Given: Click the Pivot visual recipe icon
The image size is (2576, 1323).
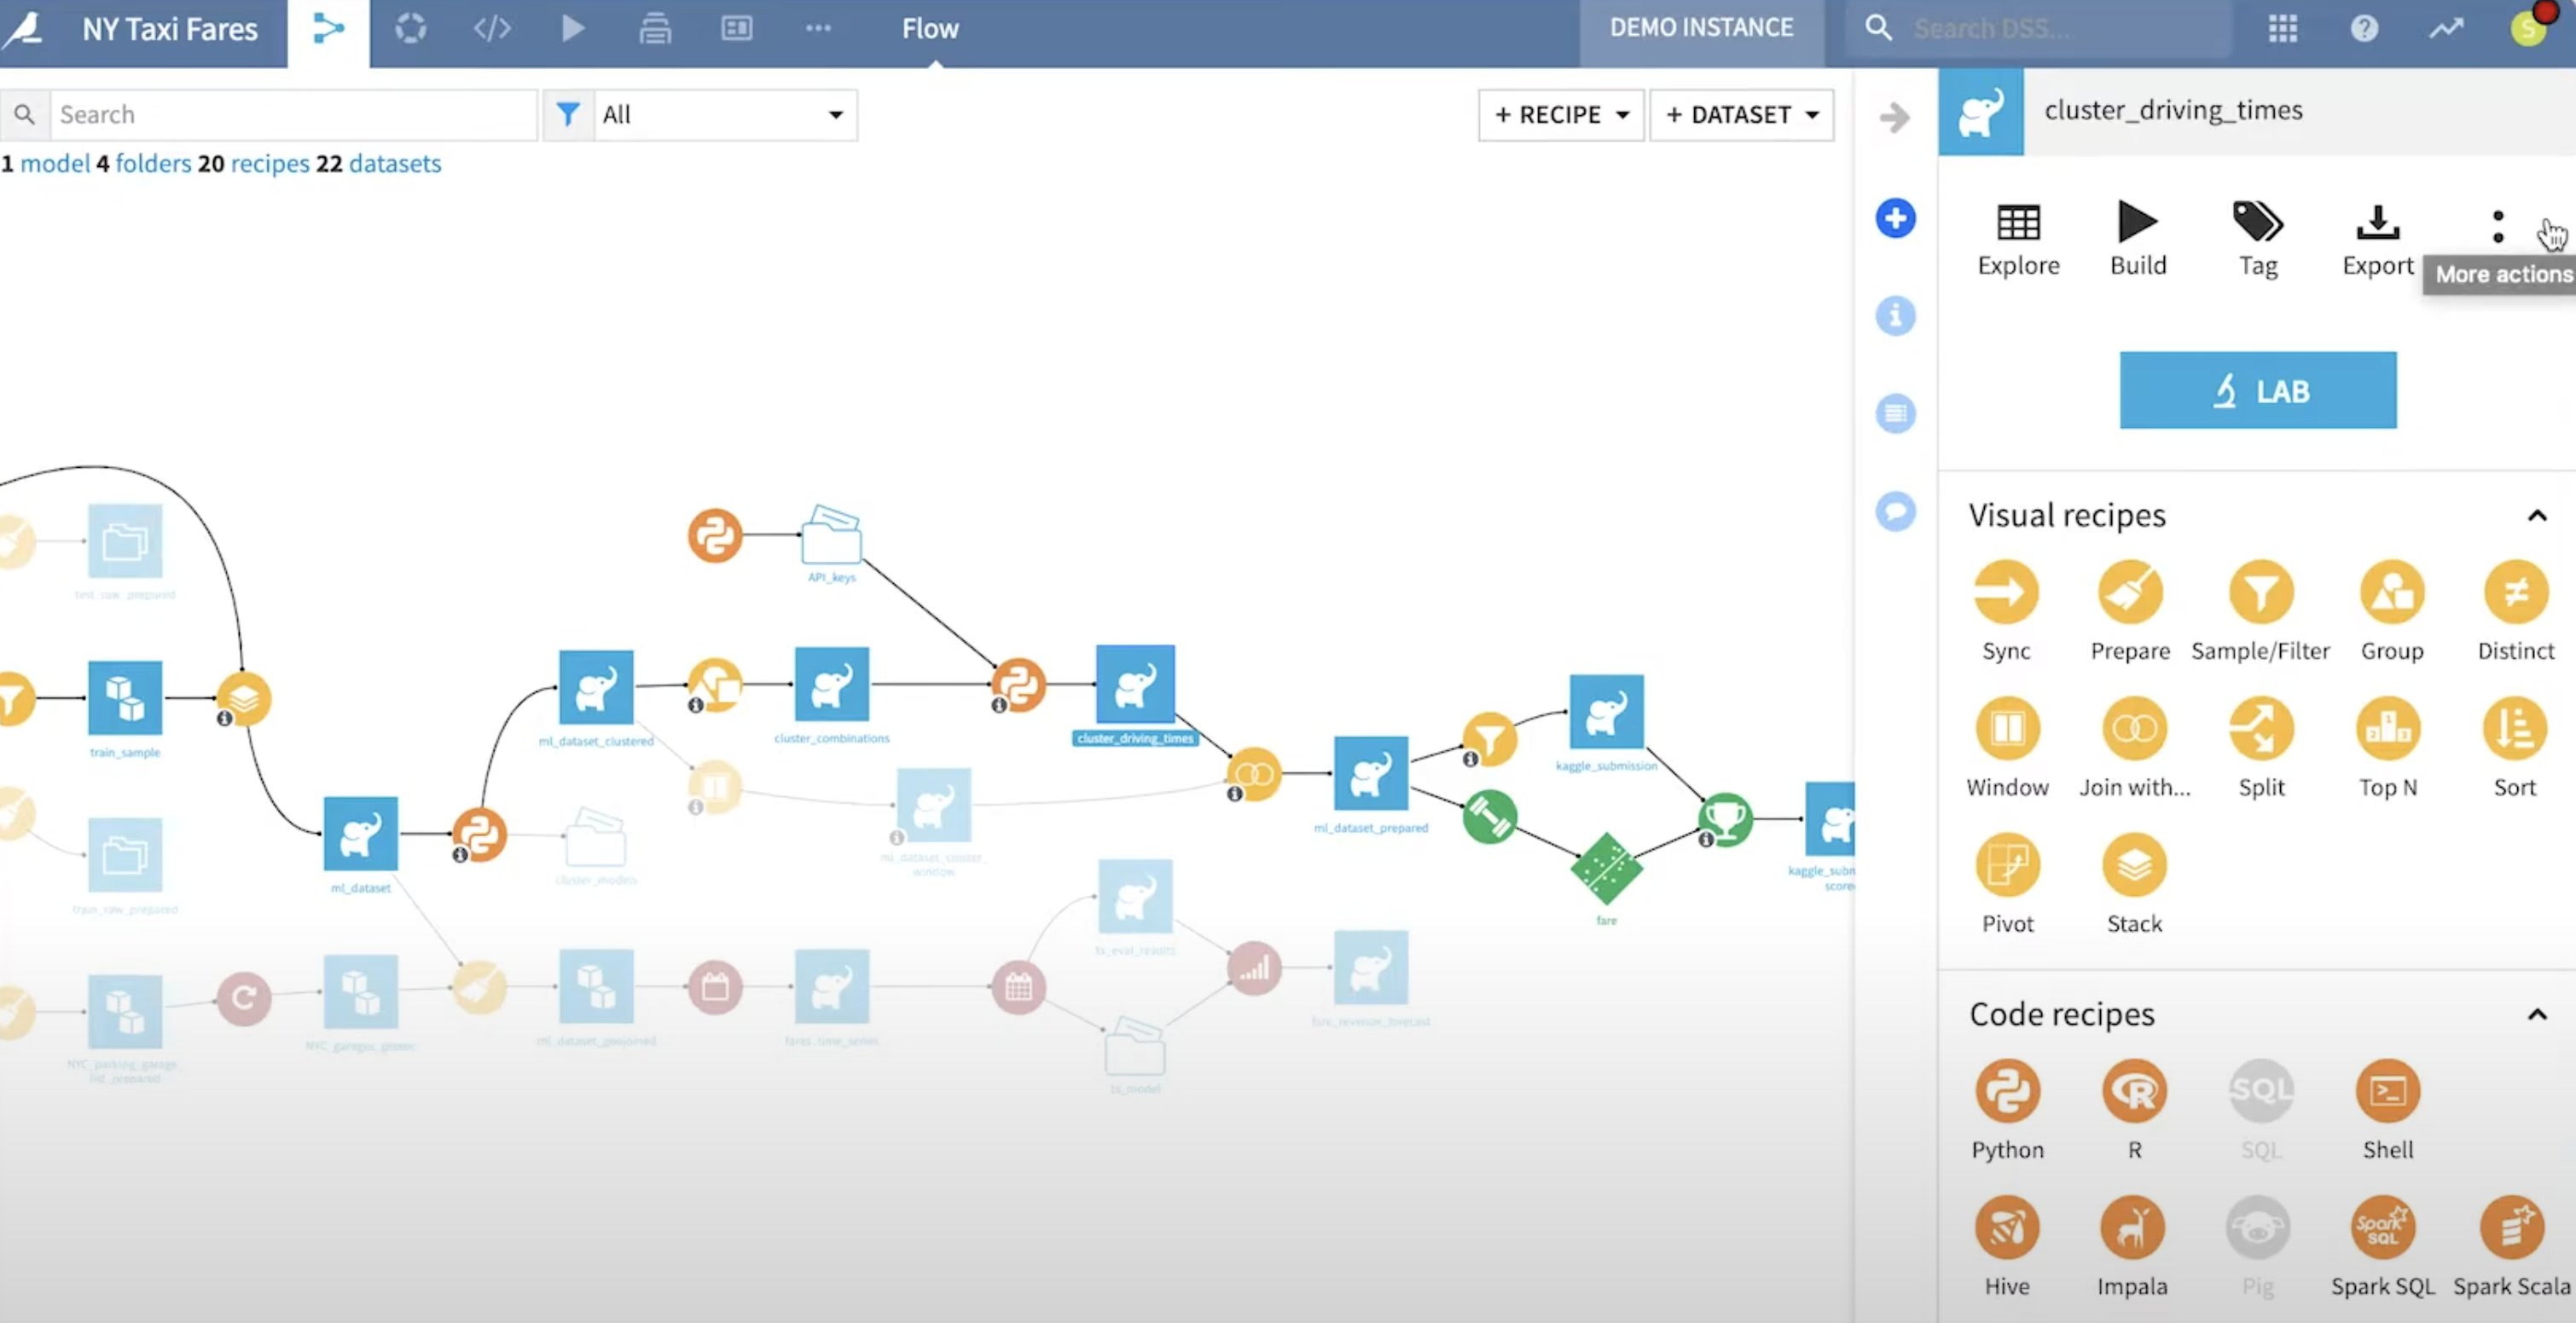Looking at the screenshot, I should point(2007,863).
